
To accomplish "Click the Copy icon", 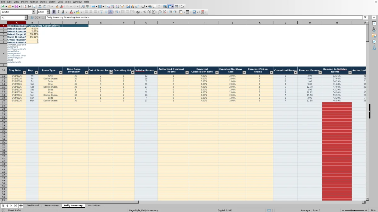I will pos(44,6).
